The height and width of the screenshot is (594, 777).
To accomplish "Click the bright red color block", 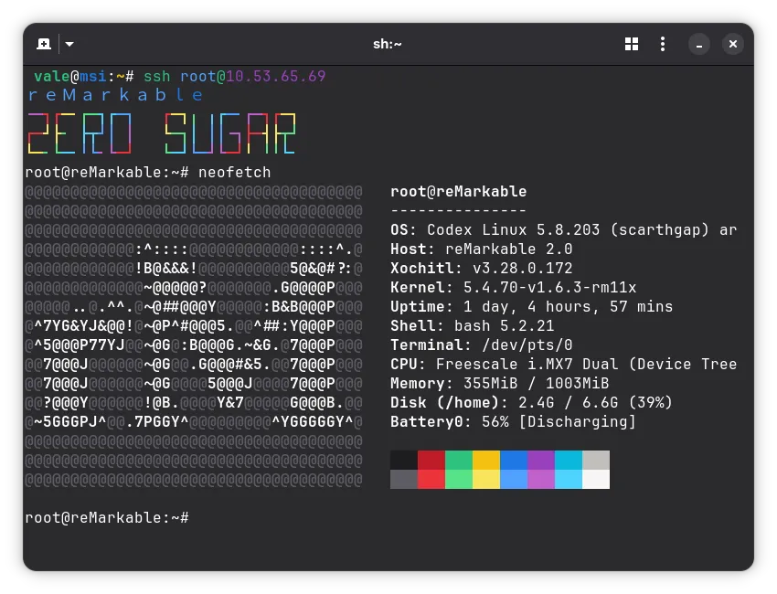I will [x=431, y=479].
